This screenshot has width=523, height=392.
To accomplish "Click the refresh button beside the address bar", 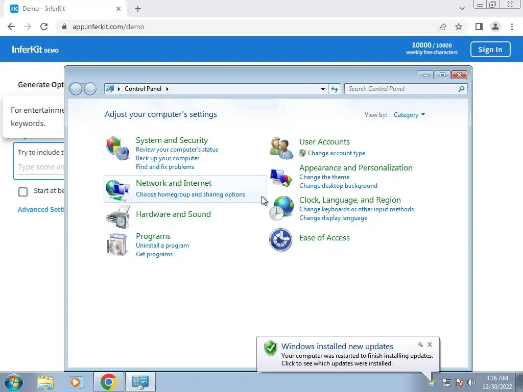I will [x=335, y=89].
